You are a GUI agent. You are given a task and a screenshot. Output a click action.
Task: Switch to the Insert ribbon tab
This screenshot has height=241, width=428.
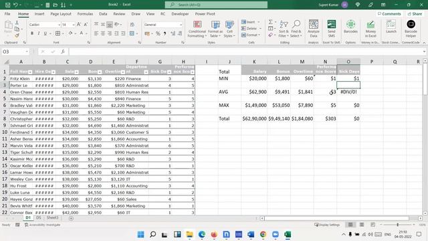[x=39, y=13]
